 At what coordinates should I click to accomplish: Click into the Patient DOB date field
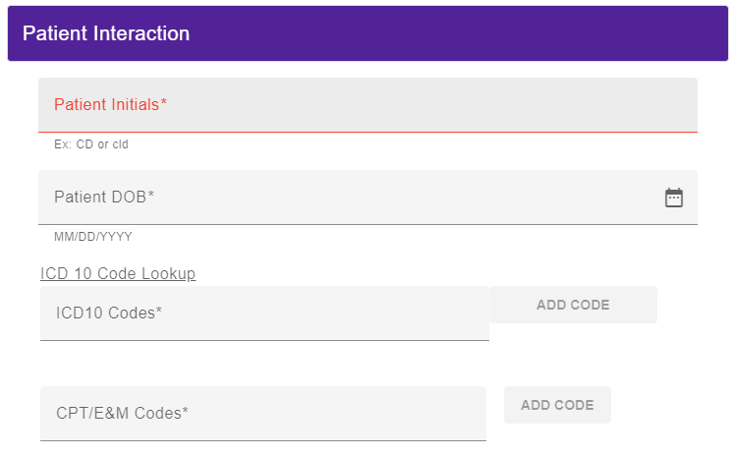click(x=367, y=198)
